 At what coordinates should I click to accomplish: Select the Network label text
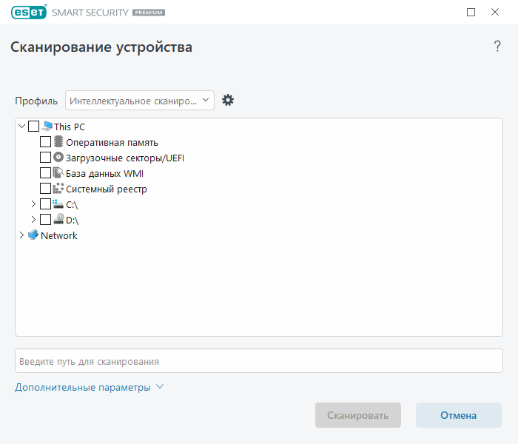(59, 235)
